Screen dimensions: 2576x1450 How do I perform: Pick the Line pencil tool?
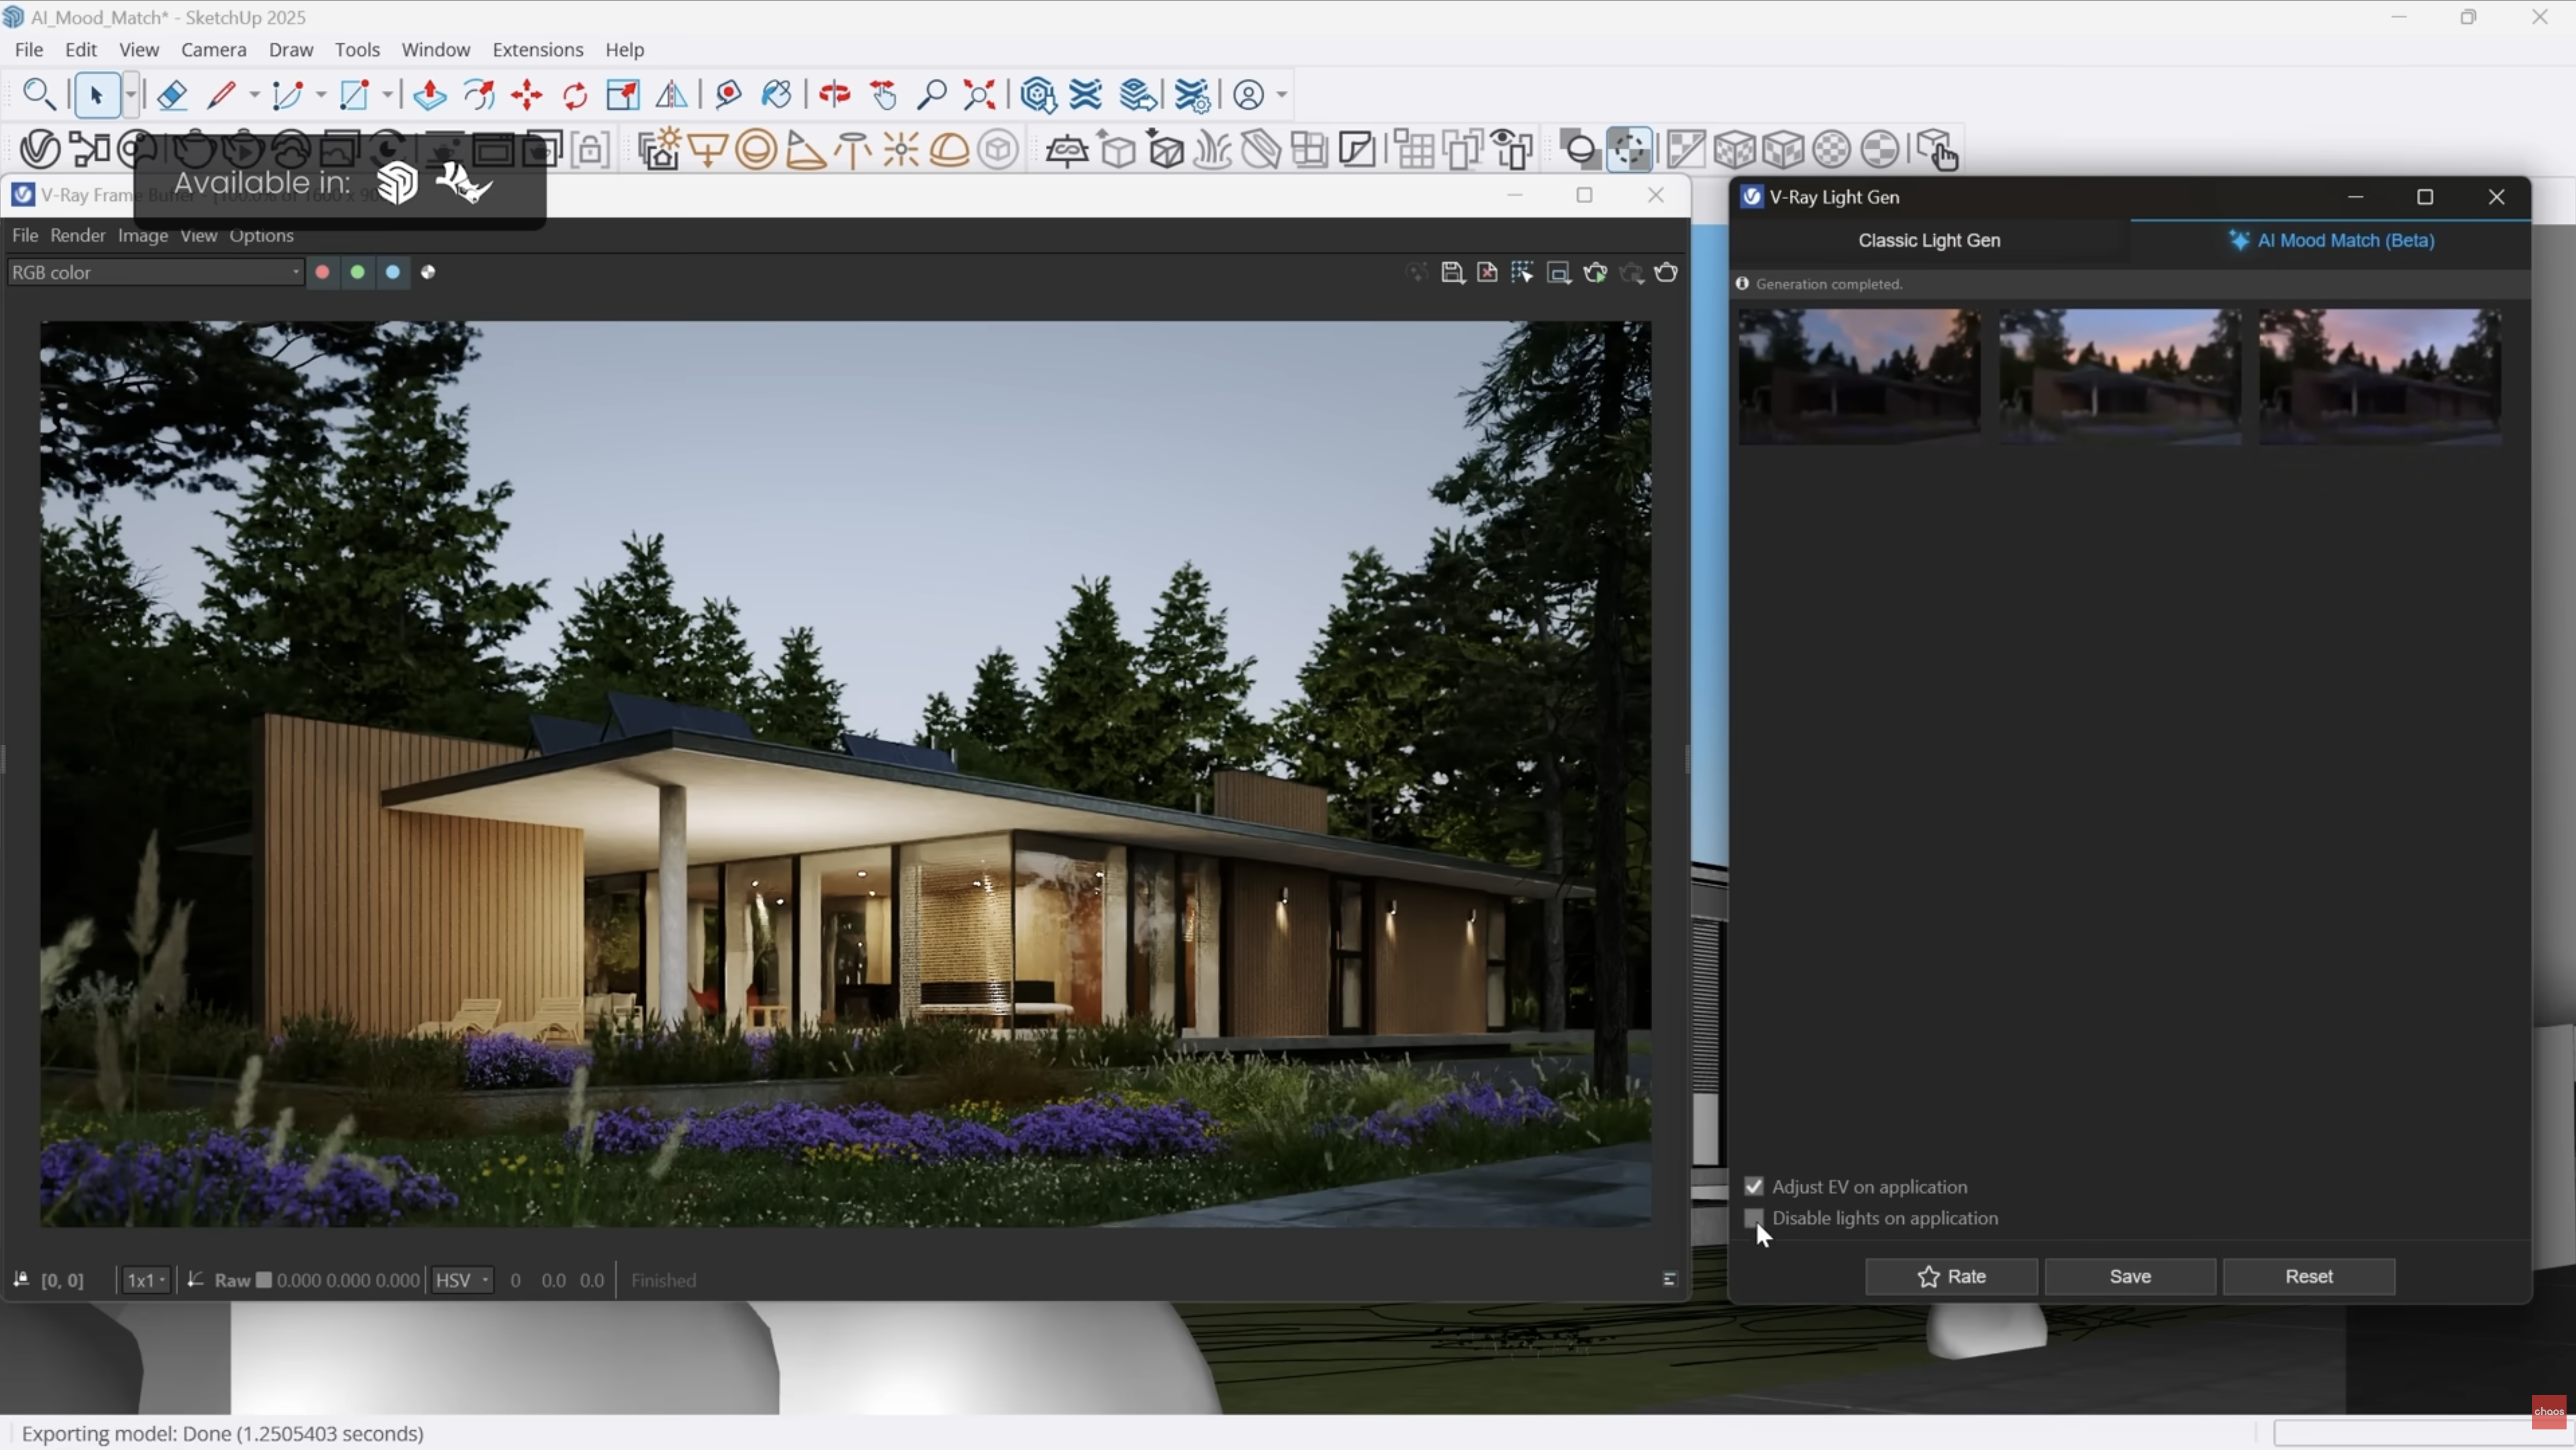click(x=221, y=95)
